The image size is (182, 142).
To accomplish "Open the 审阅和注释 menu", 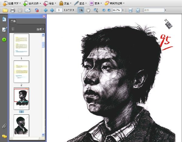I will 114,3.
